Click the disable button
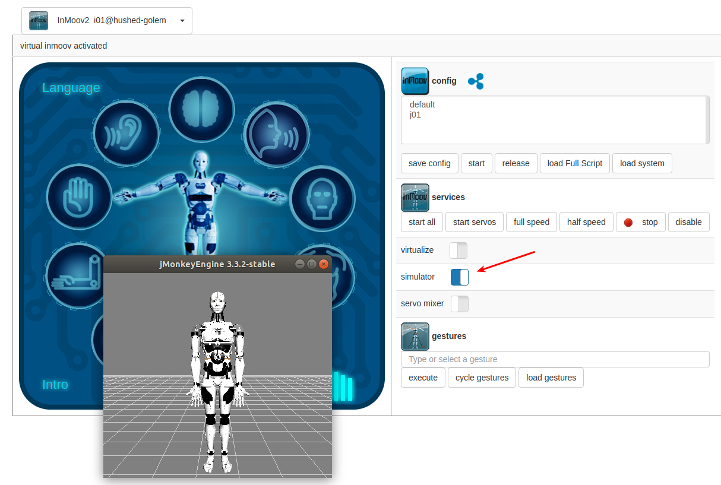Screen dimensions: 721x485 [689, 222]
